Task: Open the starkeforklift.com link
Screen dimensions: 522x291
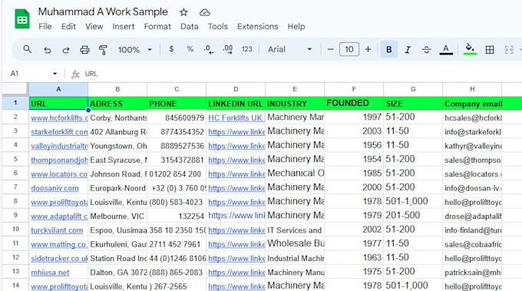Action: pyautogui.click(x=59, y=132)
